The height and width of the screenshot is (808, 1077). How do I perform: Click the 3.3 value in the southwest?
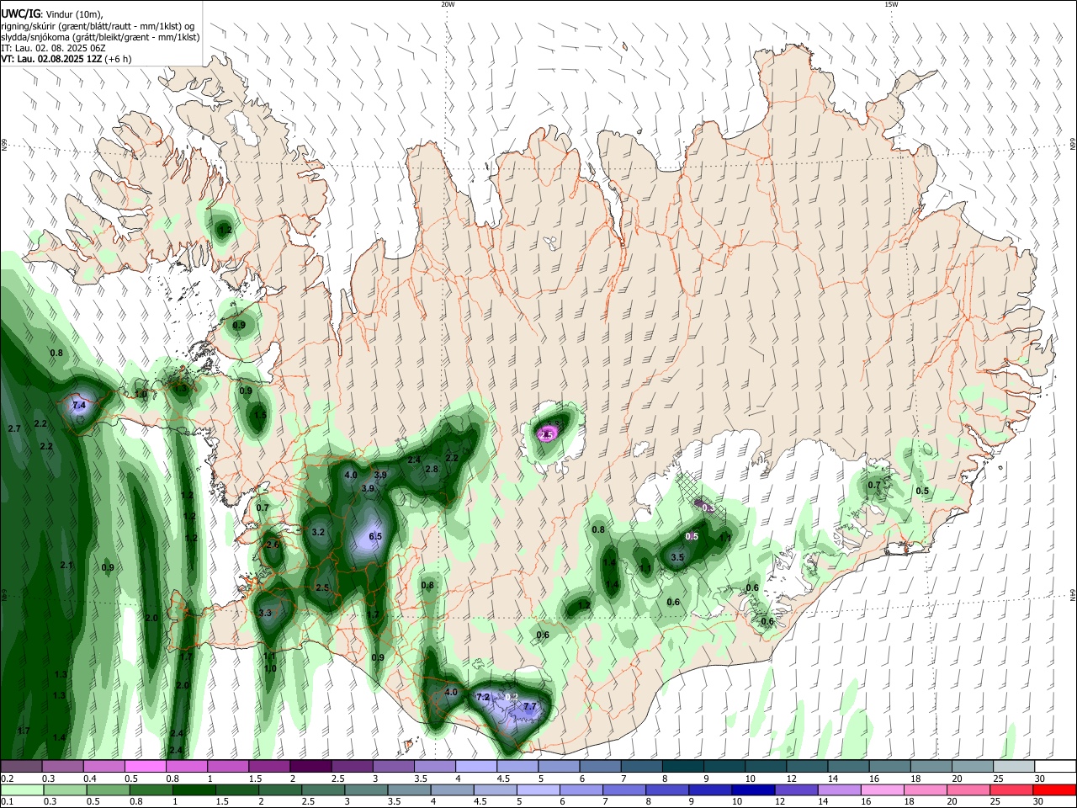coord(266,613)
